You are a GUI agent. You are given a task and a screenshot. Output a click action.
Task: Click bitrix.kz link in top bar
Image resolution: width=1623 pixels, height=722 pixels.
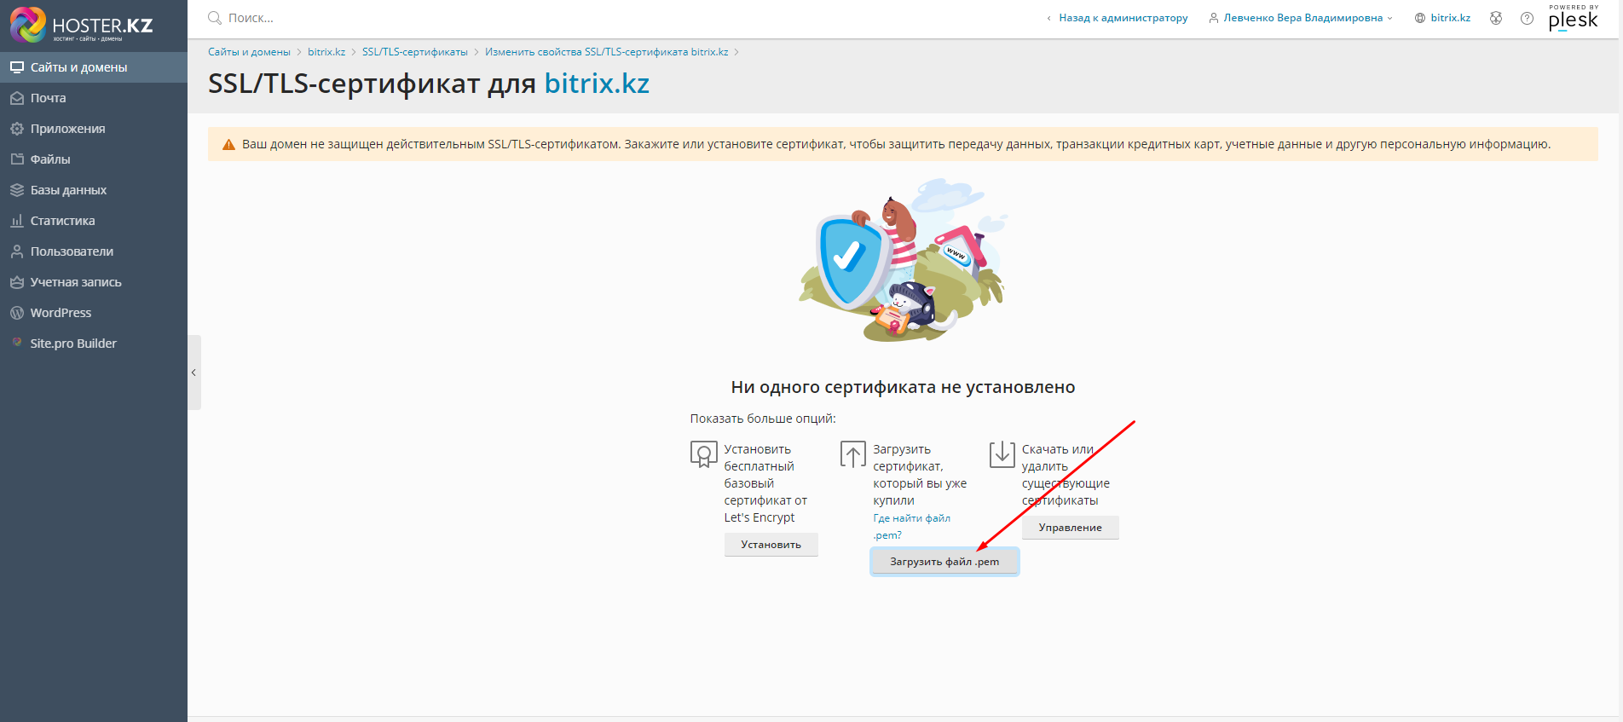coord(1450,18)
